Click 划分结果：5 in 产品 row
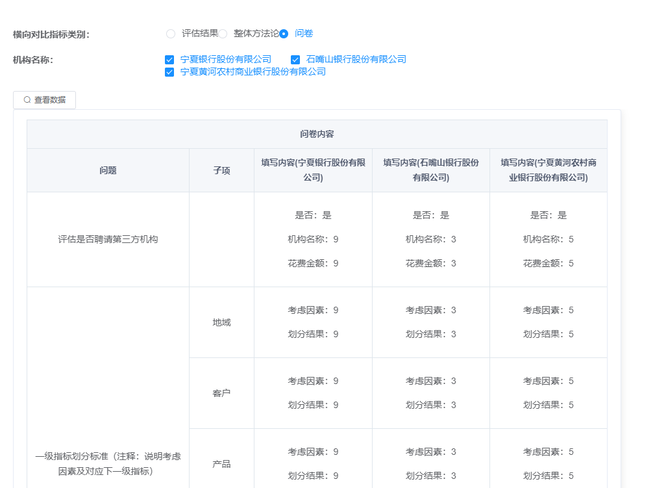The height and width of the screenshot is (488, 655). click(549, 476)
